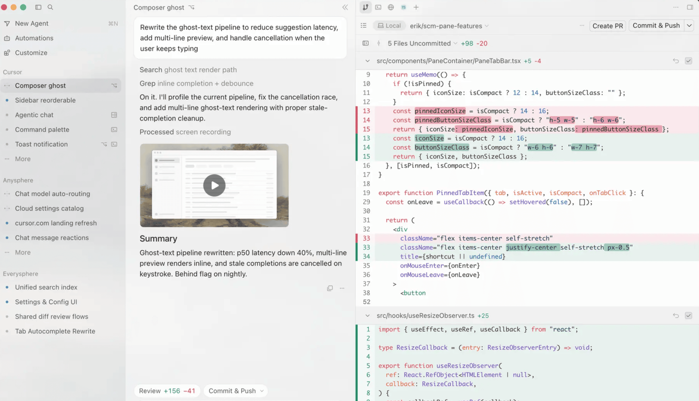The image size is (699, 401).
Task: Collapse the PaneTabBar.tsx diff section
Action: [367, 61]
